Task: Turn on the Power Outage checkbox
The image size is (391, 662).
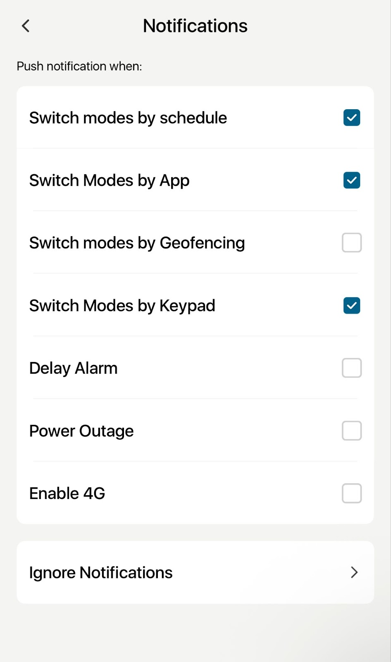Action: pyautogui.click(x=351, y=431)
